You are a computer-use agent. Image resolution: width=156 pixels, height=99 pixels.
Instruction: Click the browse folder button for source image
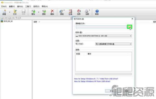point(129,27)
